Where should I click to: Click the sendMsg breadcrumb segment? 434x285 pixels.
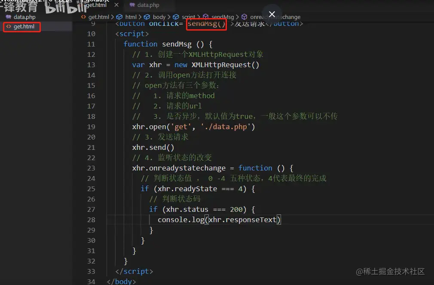click(x=223, y=17)
